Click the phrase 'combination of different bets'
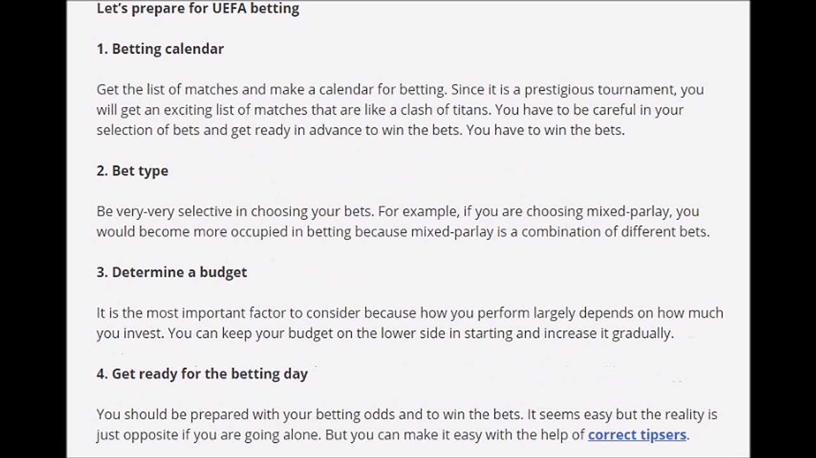This screenshot has width=816, height=458. click(615, 232)
